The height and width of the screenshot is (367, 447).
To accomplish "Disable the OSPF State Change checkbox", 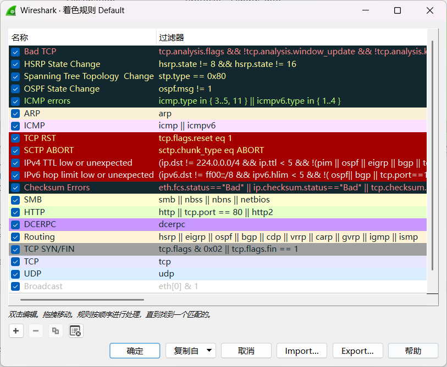I will [15, 89].
